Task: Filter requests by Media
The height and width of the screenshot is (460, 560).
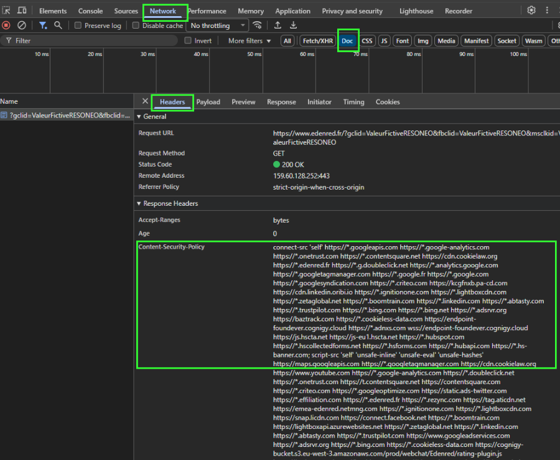Action: [x=446, y=40]
